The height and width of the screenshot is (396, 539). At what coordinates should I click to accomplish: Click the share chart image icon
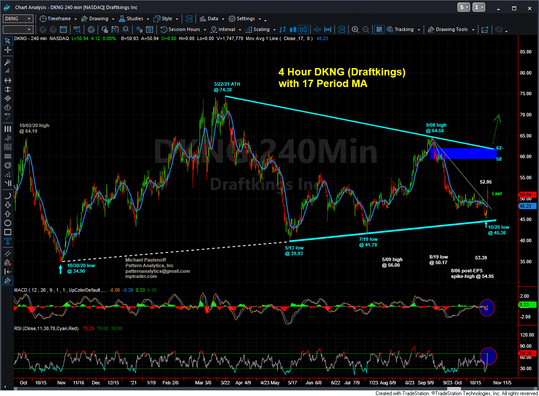click(x=485, y=29)
